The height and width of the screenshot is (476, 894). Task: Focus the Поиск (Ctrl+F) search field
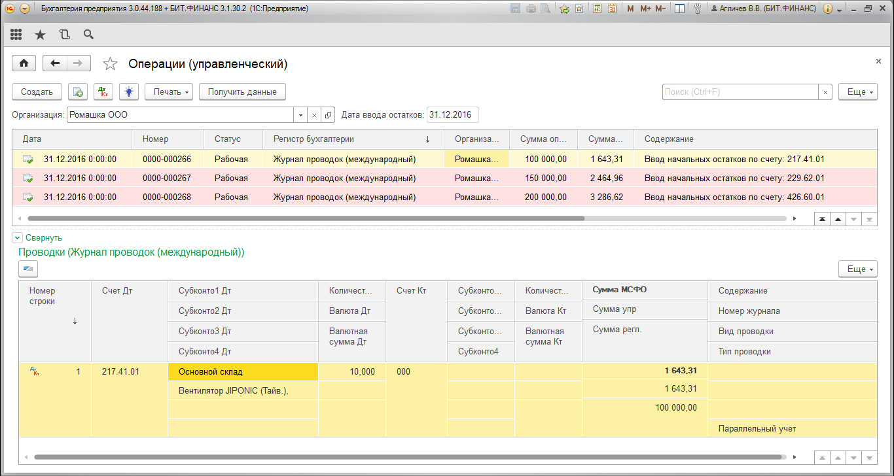740,92
